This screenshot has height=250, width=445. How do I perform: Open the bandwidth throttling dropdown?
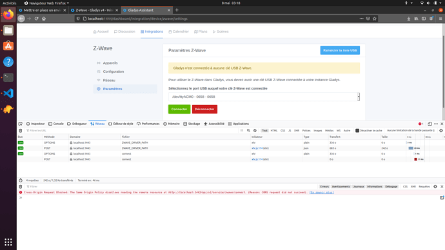point(411,131)
